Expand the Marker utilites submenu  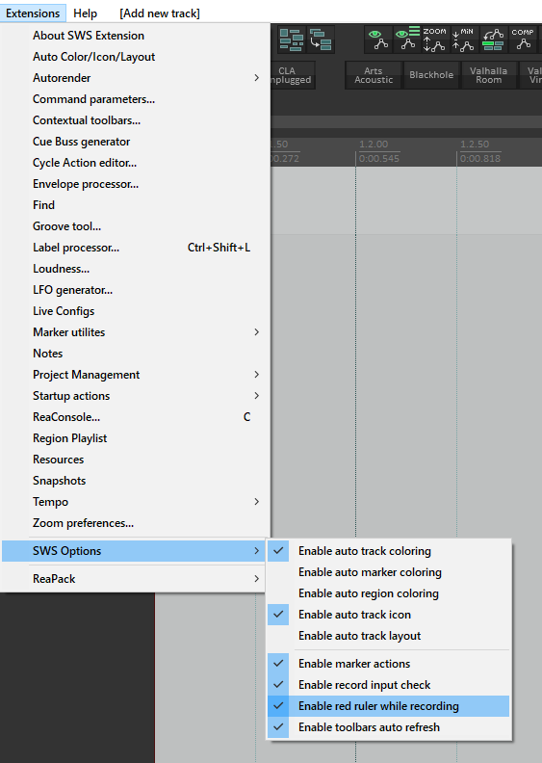(134, 332)
